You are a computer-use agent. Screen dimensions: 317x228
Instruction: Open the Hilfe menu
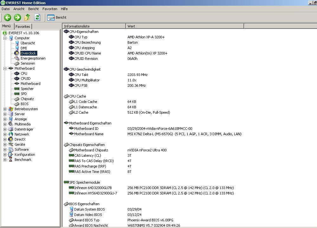click(64, 9)
